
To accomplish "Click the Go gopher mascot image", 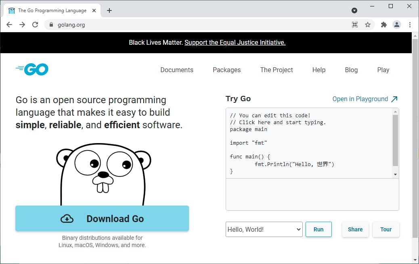I will point(103,175).
